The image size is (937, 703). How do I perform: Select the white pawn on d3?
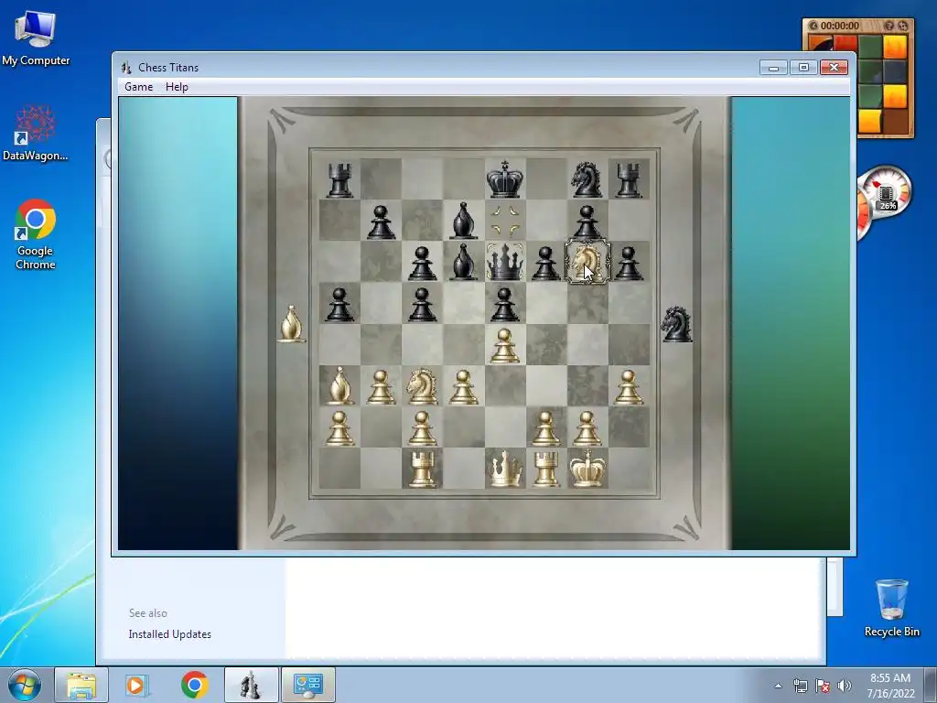(464, 387)
